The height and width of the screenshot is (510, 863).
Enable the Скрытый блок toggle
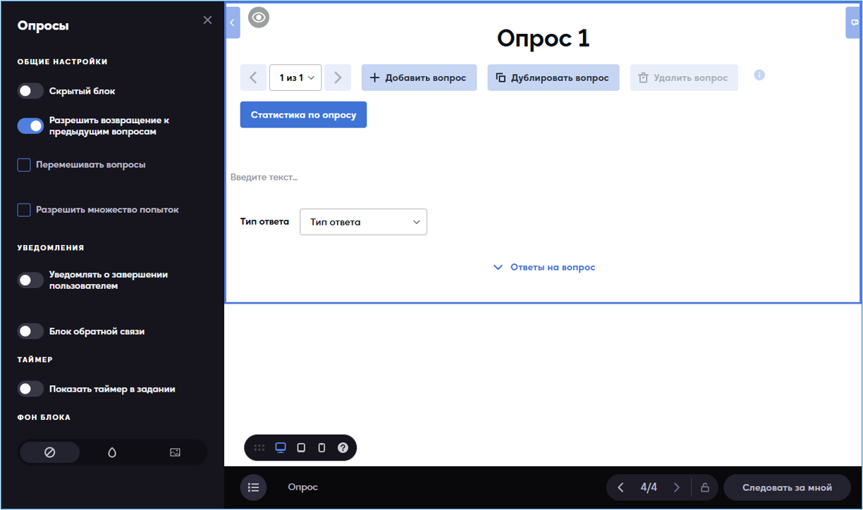[x=31, y=91]
